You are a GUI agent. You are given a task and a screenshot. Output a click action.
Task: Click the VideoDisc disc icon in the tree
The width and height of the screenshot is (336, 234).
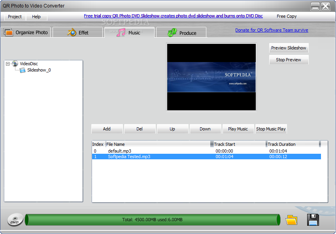15,63
